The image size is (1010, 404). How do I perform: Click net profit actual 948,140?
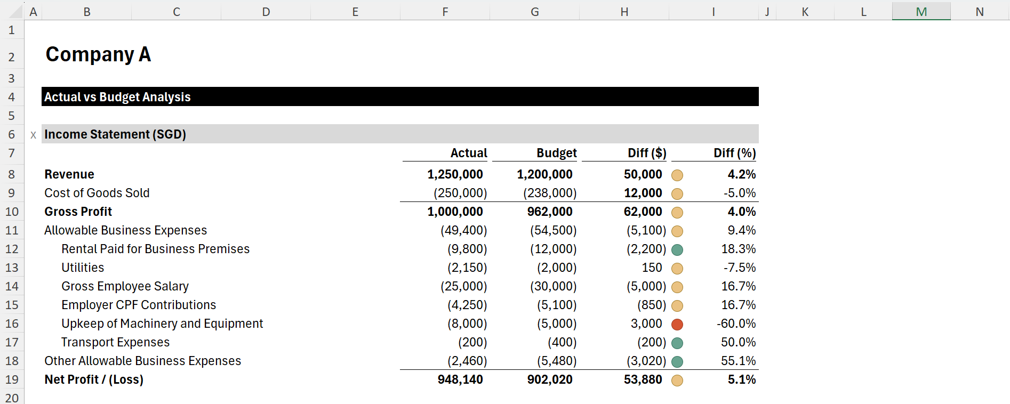[460, 379]
